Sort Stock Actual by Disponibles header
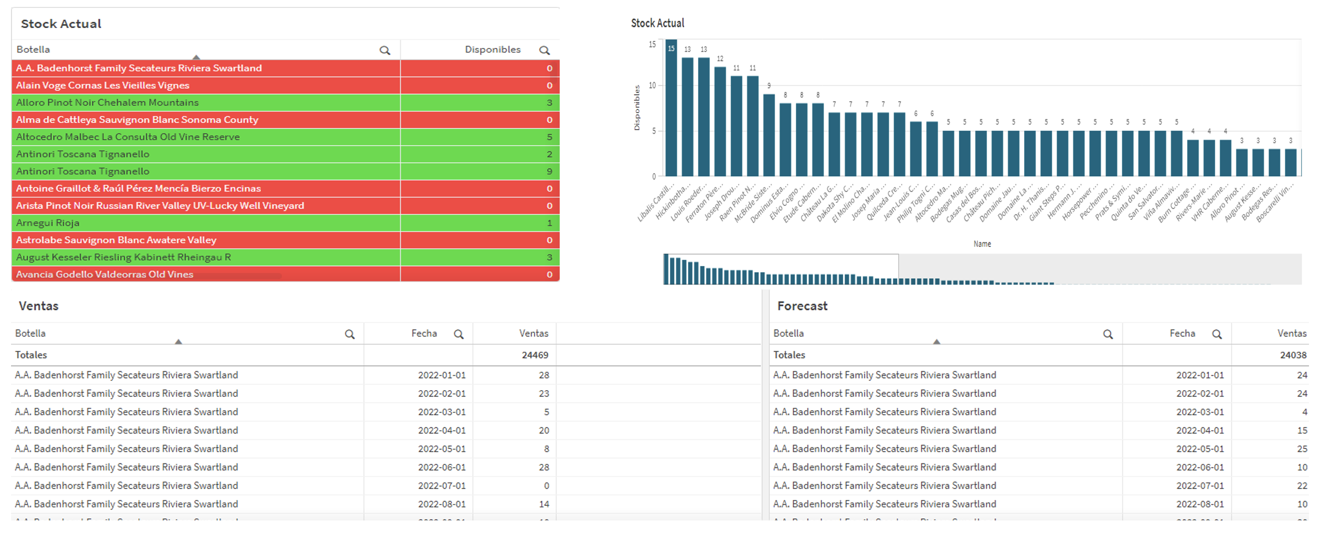This screenshot has height=540, width=1319. point(492,50)
